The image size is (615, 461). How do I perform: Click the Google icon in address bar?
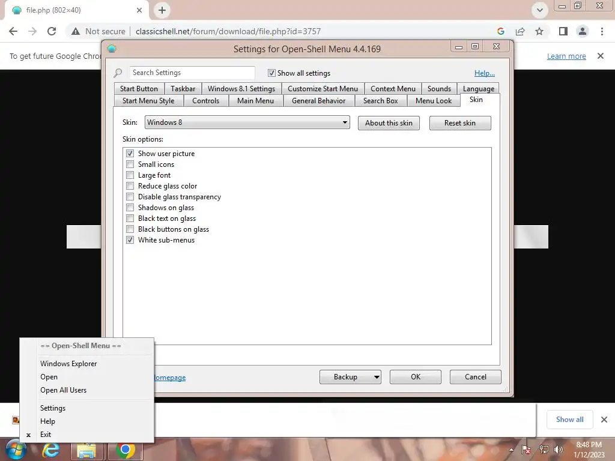click(x=500, y=31)
